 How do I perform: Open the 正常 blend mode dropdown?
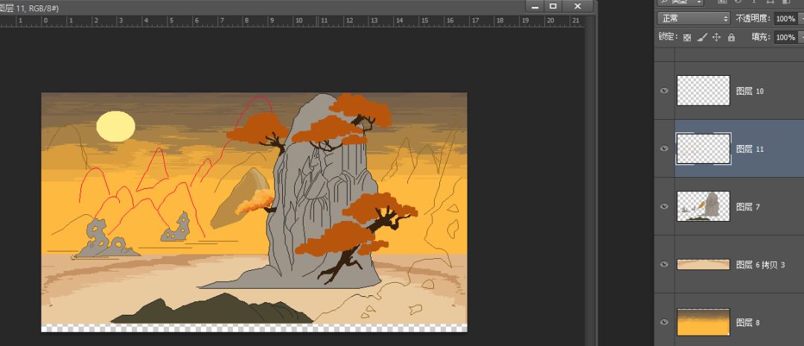coord(693,19)
